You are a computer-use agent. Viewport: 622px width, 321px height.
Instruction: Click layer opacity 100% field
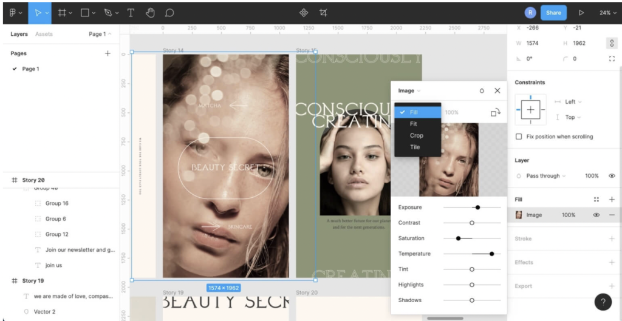[x=592, y=175]
